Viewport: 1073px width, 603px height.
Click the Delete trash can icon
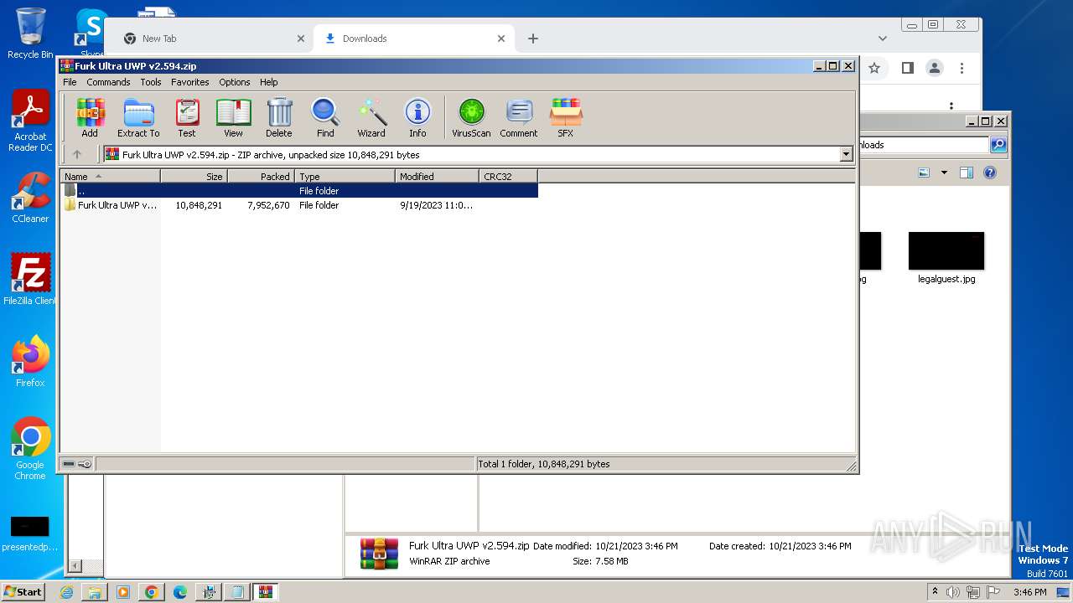pyautogui.click(x=279, y=117)
